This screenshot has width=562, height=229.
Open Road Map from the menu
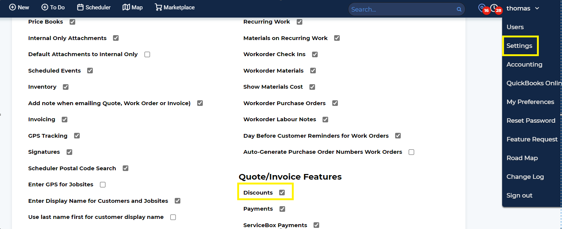(x=522, y=158)
